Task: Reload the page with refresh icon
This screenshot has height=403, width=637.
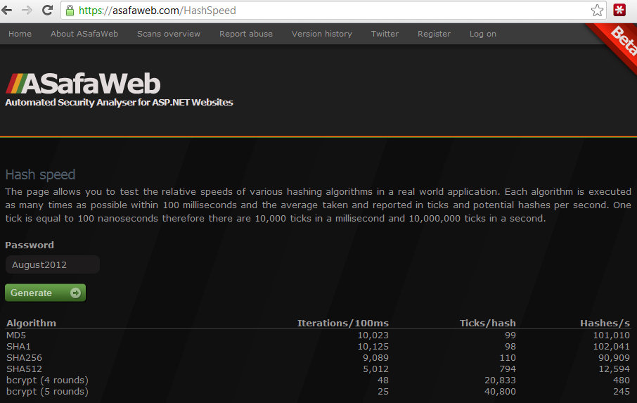Action: [x=47, y=11]
